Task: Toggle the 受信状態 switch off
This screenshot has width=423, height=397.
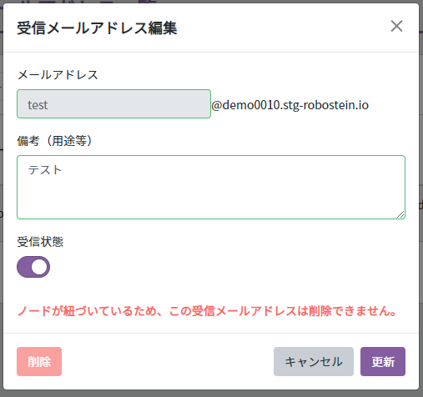Action: tap(33, 267)
